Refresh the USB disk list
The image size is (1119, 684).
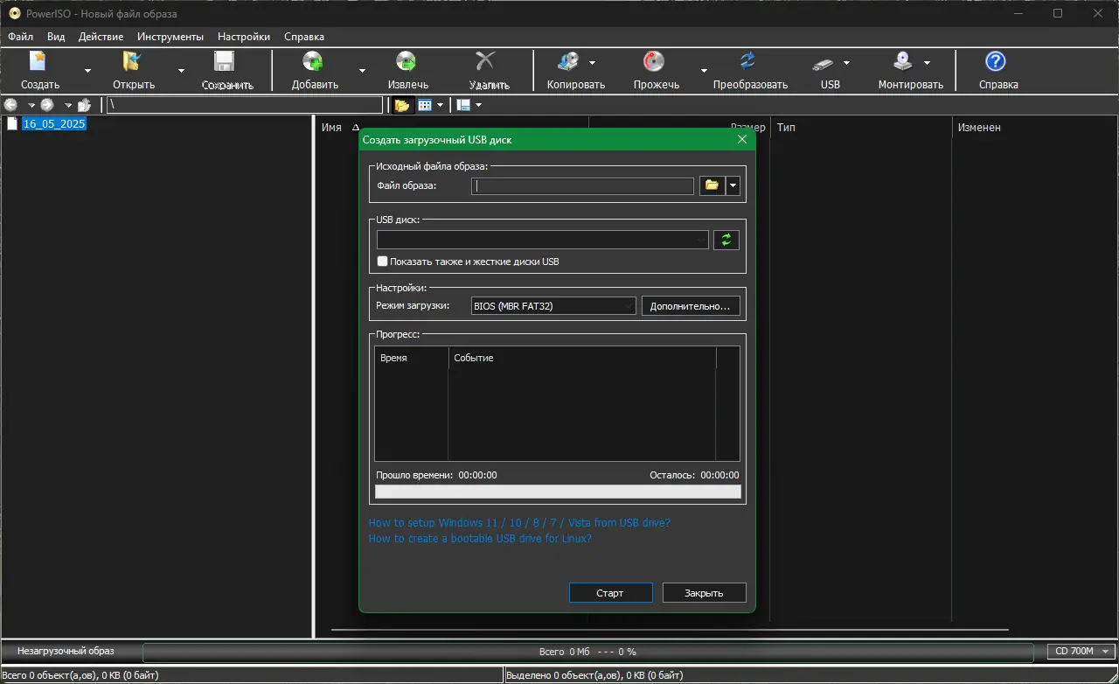726,240
